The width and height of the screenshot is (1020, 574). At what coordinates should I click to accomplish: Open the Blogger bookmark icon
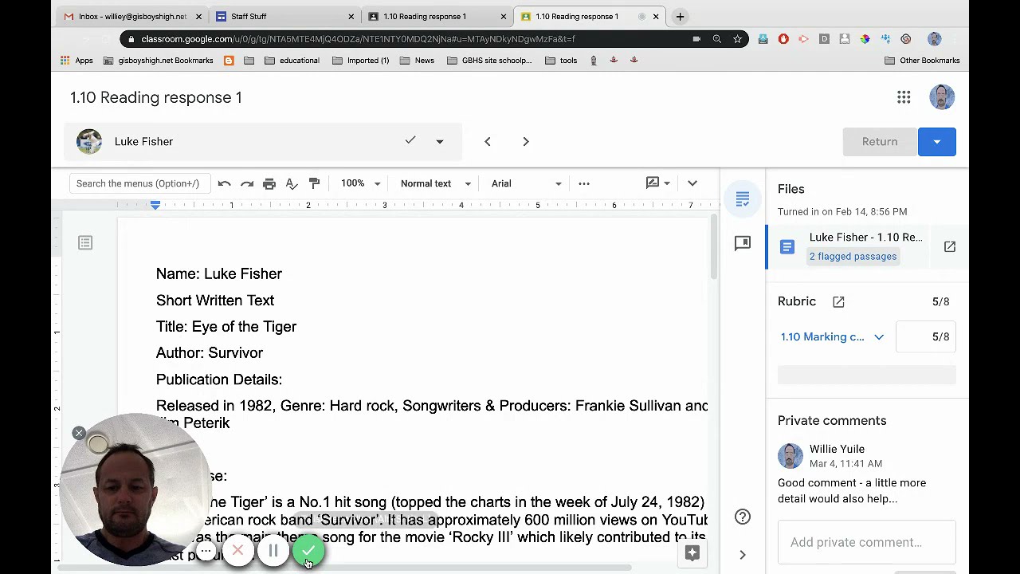coord(229,61)
